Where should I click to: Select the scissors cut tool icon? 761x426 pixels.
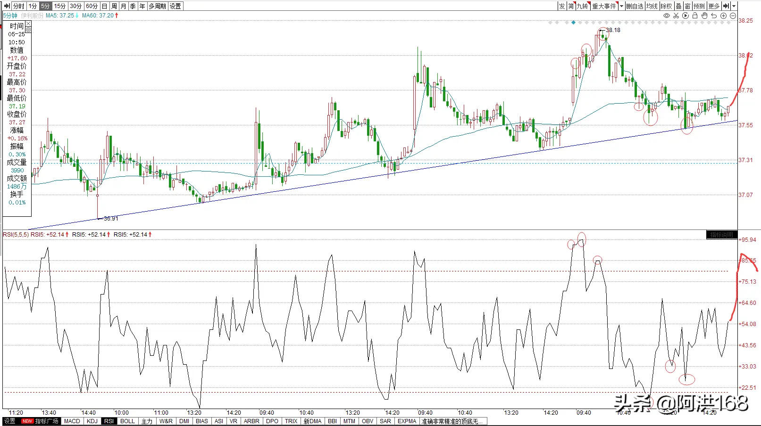click(x=676, y=16)
